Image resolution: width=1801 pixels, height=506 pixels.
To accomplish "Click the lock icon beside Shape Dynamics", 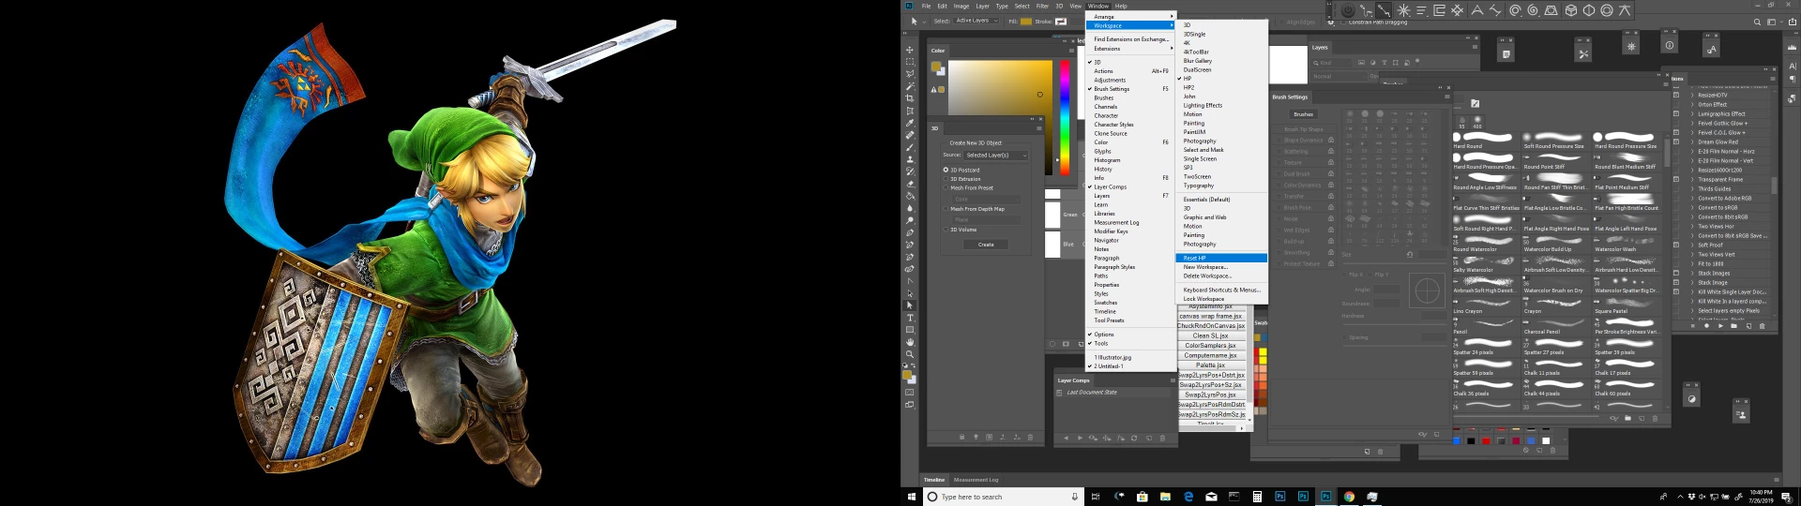I will (1331, 140).
